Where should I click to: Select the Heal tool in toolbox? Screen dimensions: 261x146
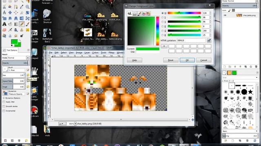click(x=27, y=30)
